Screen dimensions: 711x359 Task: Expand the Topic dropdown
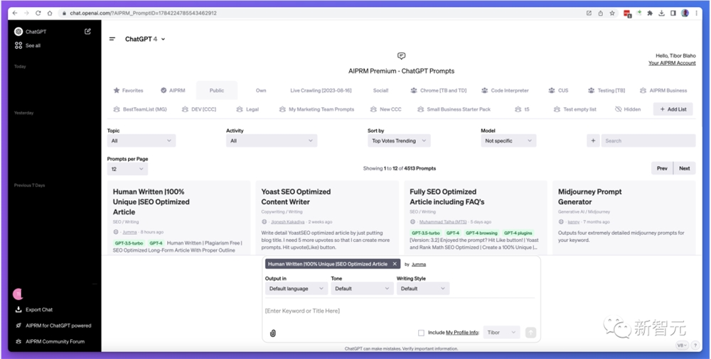[141, 140]
